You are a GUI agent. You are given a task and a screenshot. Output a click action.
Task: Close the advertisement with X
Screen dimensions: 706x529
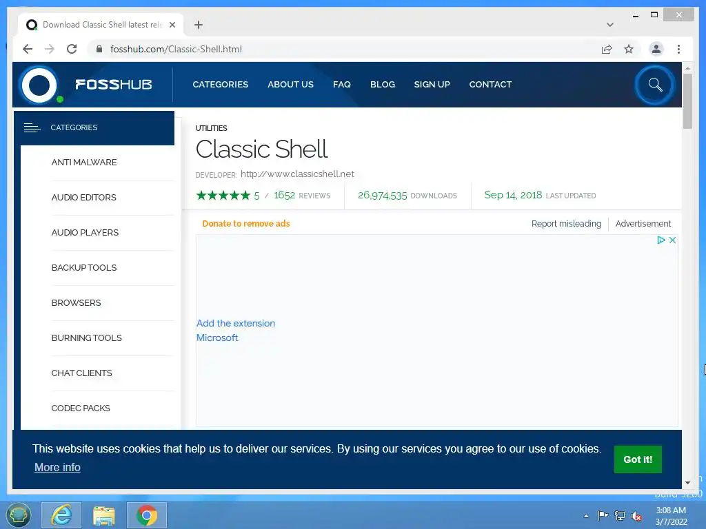coord(672,240)
